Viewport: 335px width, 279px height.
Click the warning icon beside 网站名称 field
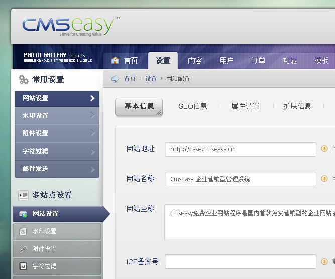[324, 178]
